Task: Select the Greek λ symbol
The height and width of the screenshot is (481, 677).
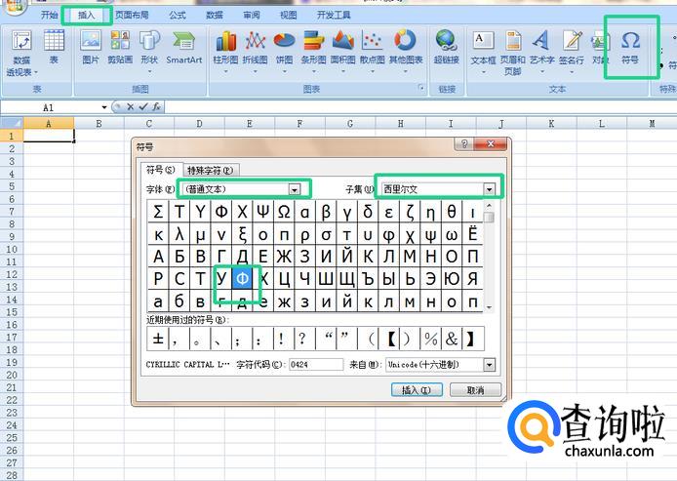Action: pyautogui.click(x=179, y=234)
